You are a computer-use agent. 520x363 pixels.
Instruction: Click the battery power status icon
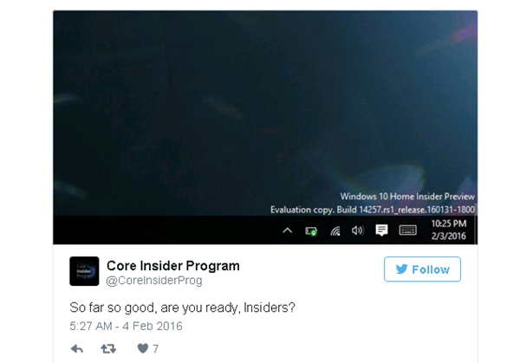tap(311, 231)
